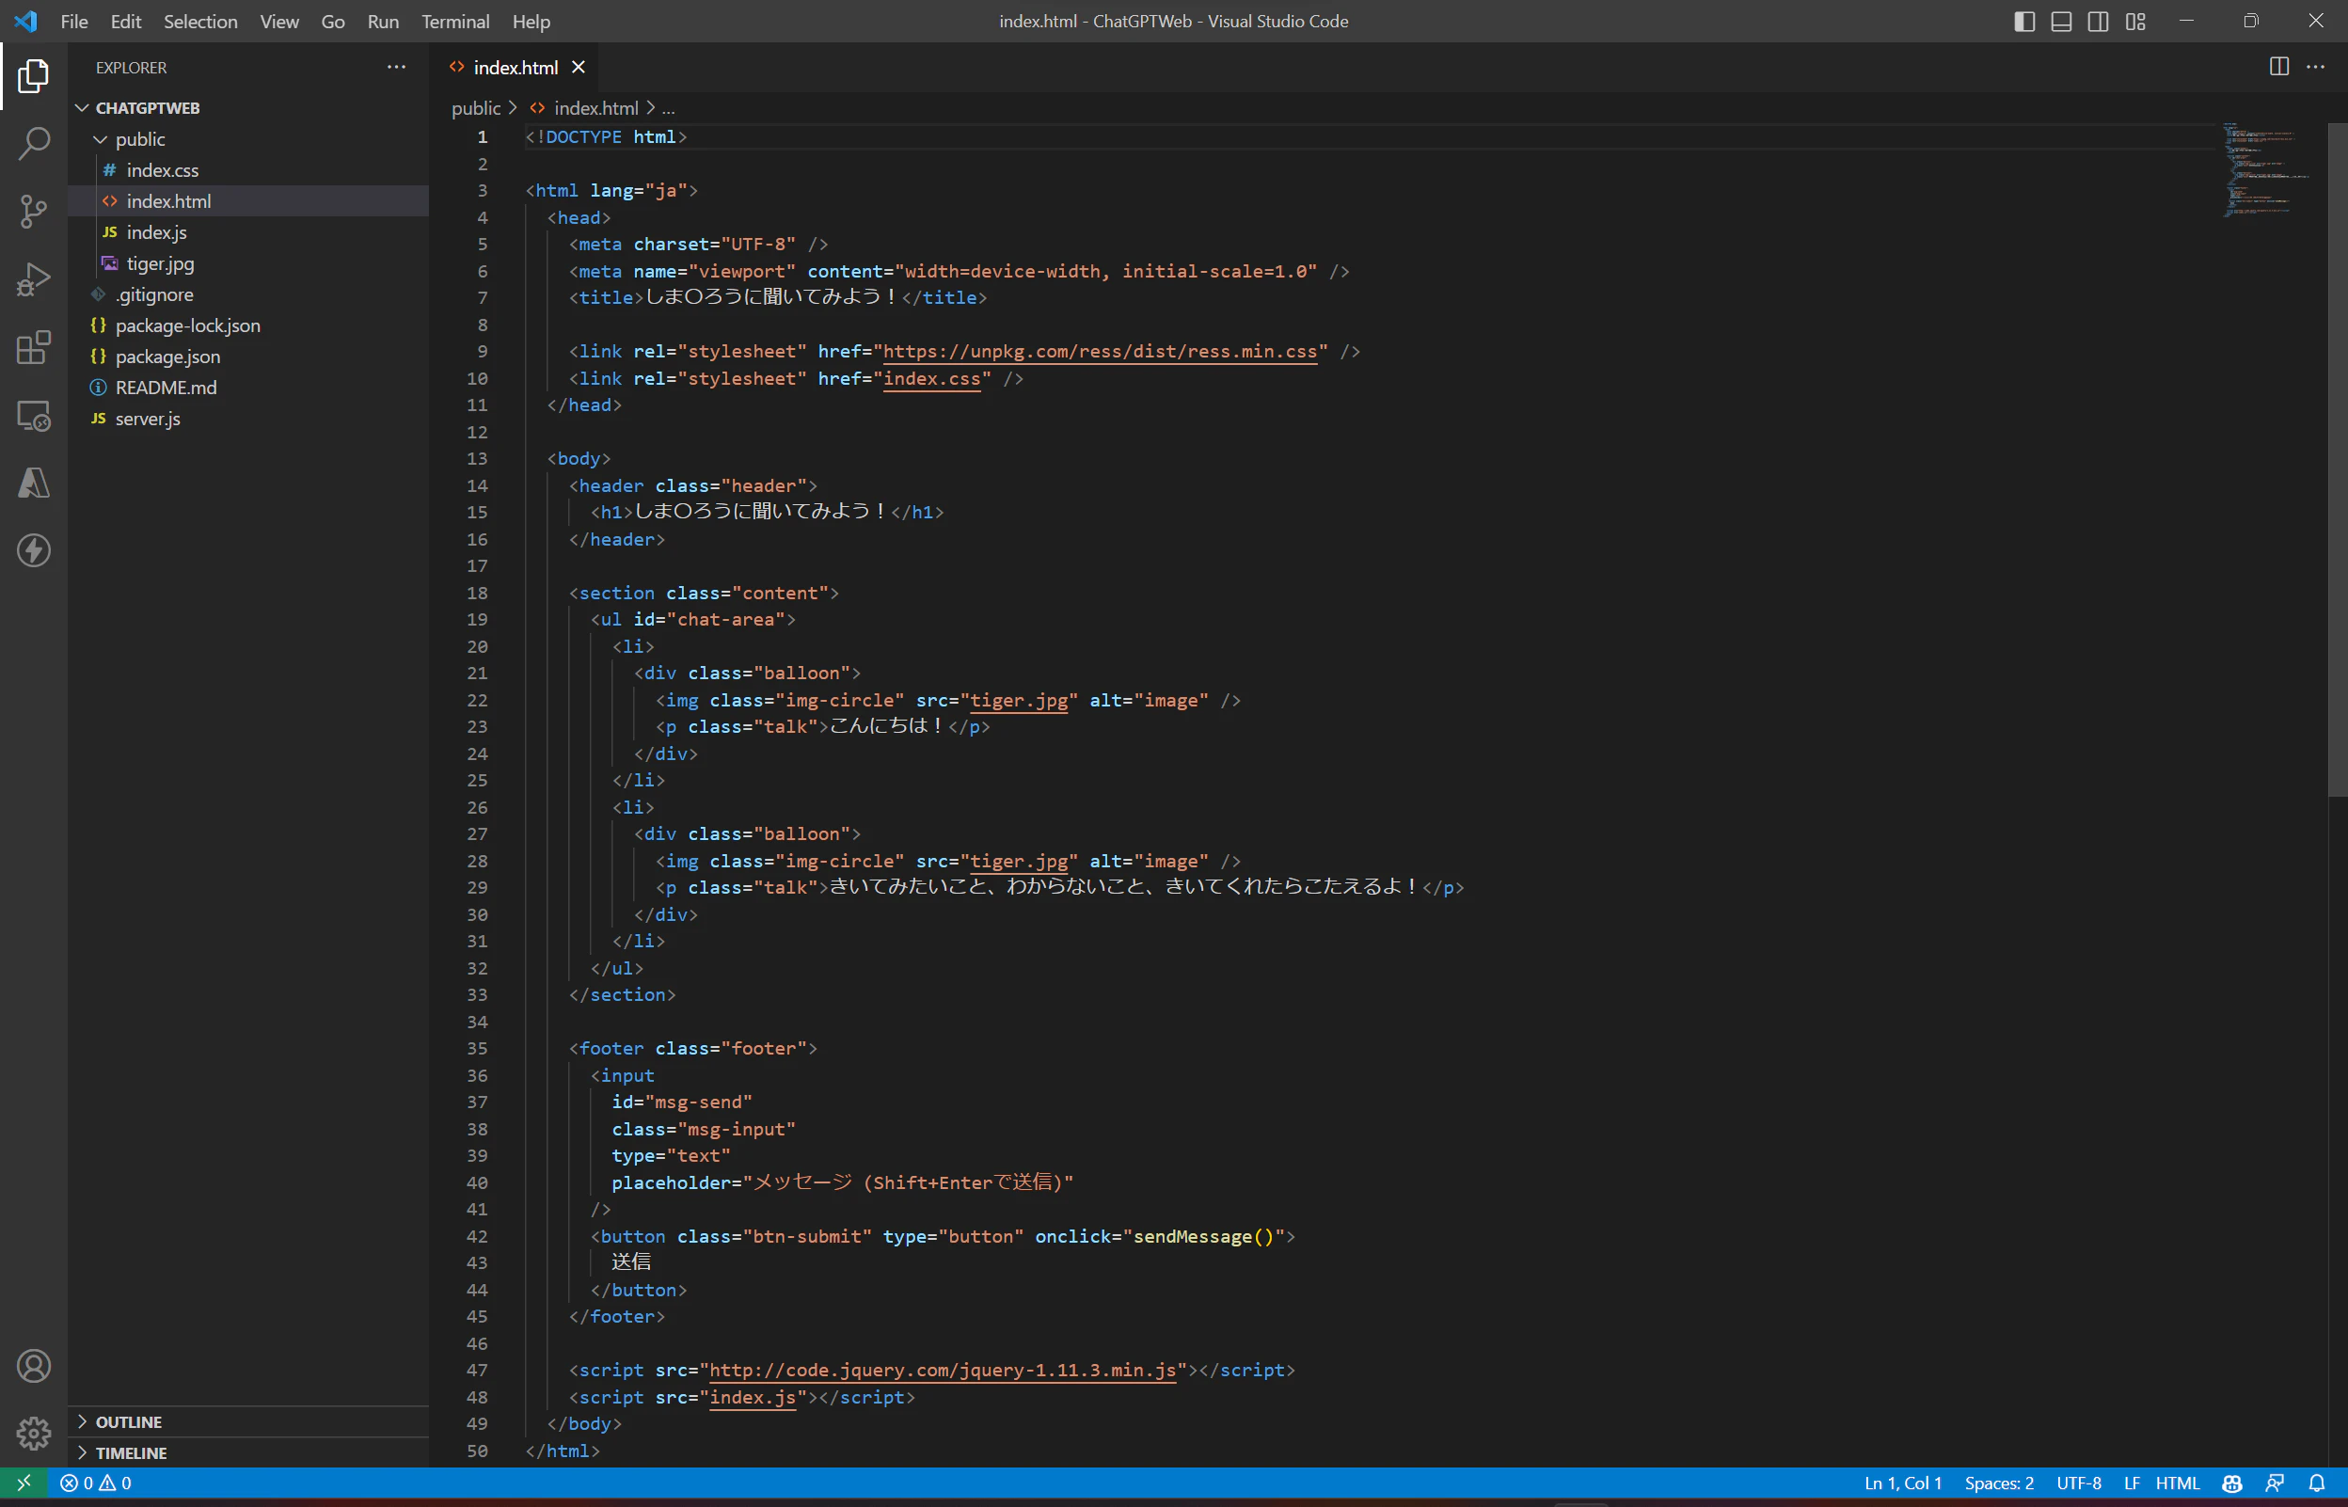The height and width of the screenshot is (1507, 2348).
Task: Open the Source Control view
Action: [33, 212]
